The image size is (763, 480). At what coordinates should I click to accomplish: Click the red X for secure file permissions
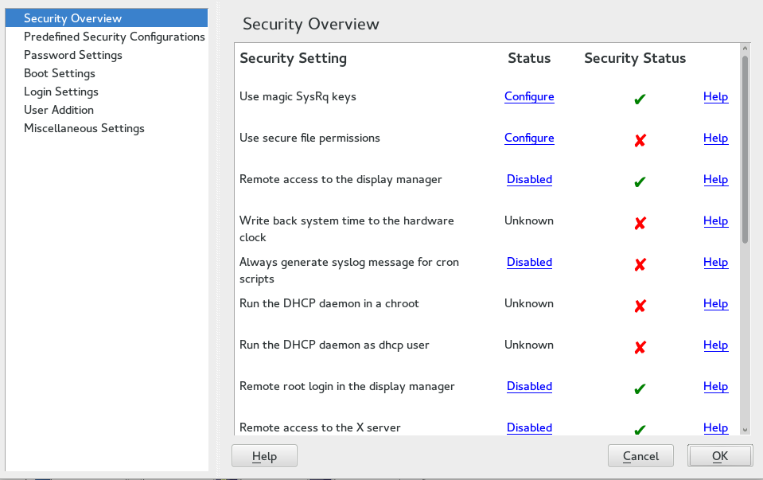640,140
